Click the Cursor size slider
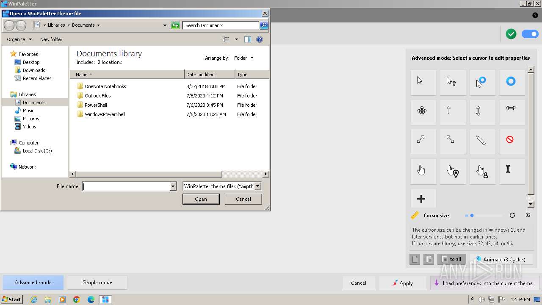Viewport: 542px width, 305px height. coord(483,216)
